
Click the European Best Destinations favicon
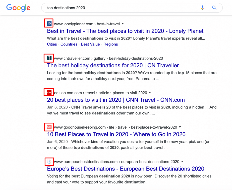[x=49, y=161]
